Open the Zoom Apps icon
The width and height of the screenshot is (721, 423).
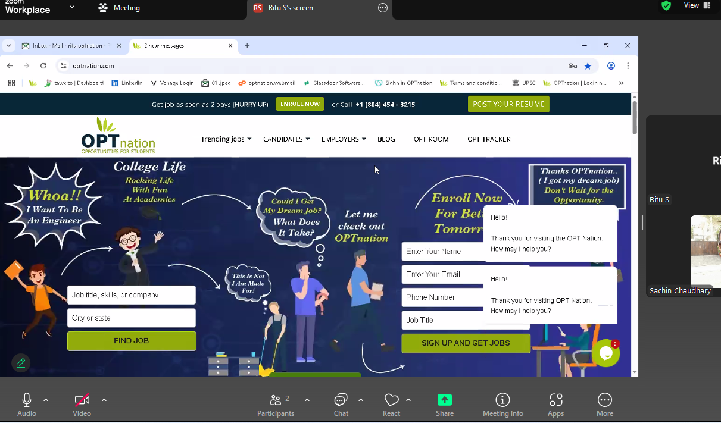point(555,400)
